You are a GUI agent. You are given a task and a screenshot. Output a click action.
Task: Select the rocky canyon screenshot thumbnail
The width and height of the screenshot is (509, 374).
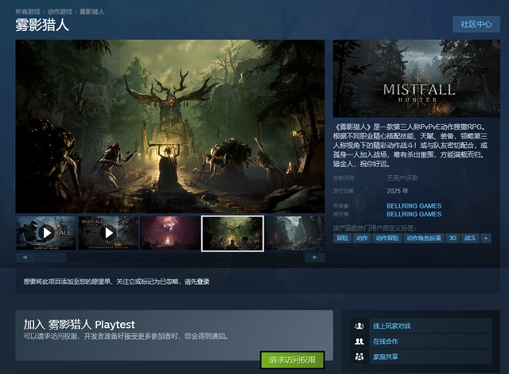295,233
